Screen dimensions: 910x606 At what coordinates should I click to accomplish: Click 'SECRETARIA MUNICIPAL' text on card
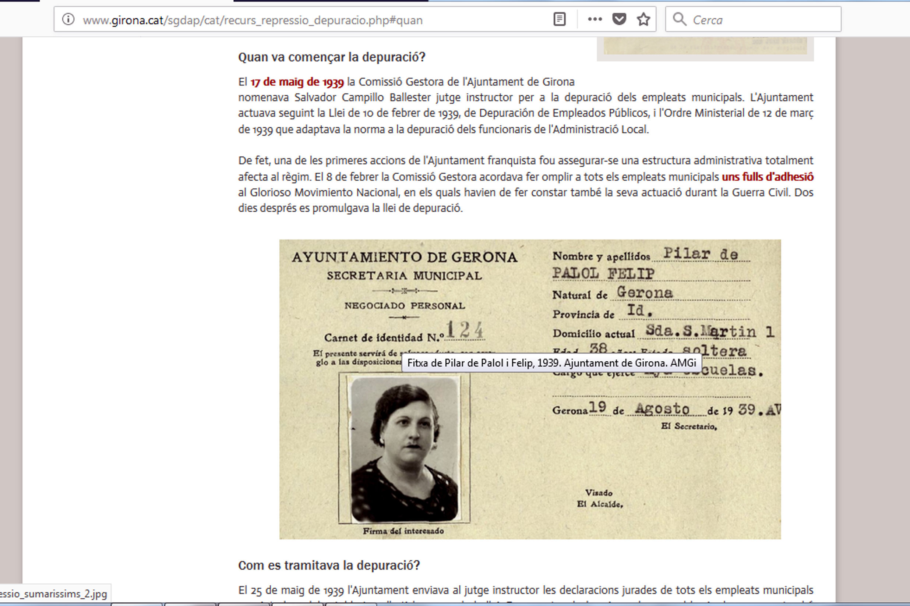[404, 276]
